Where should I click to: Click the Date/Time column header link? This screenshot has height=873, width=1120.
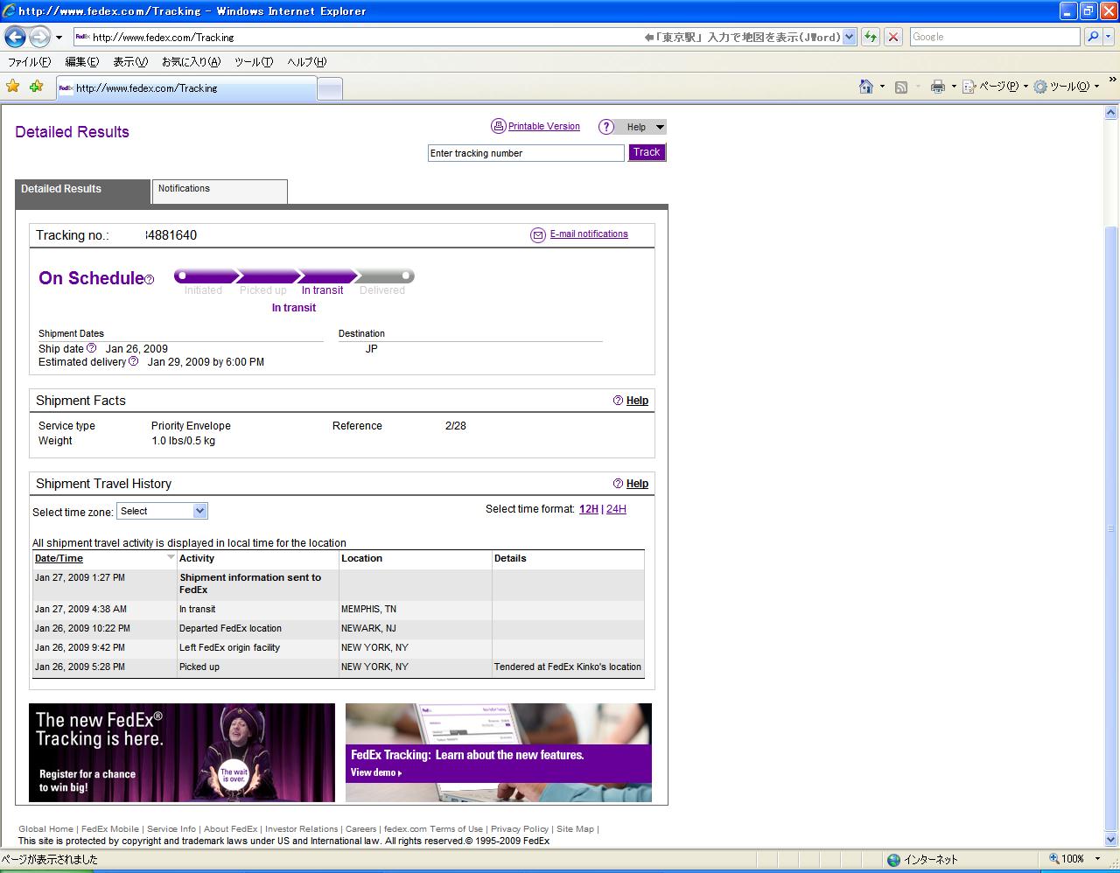(x=59, y=558)
